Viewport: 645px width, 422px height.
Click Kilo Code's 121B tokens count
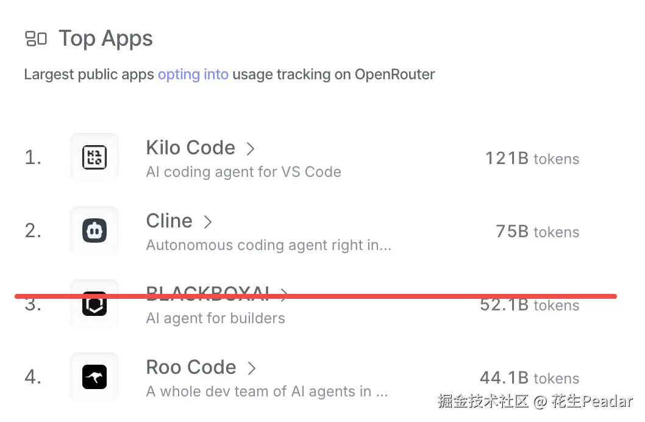(x=532, y=159)
